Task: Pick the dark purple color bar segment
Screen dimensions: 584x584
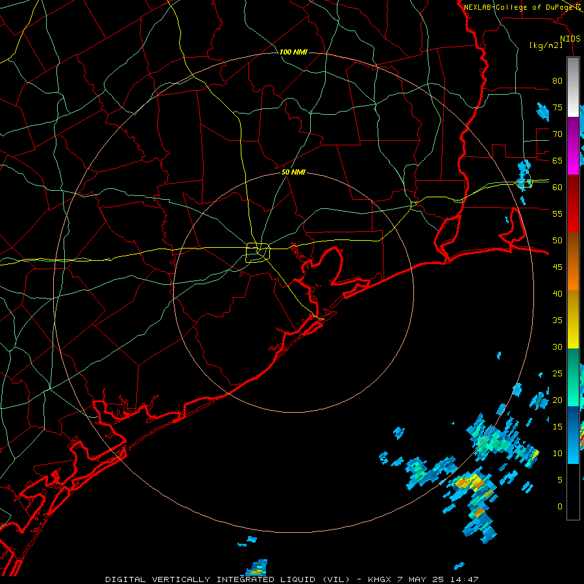Action: [x=573, y=130]
